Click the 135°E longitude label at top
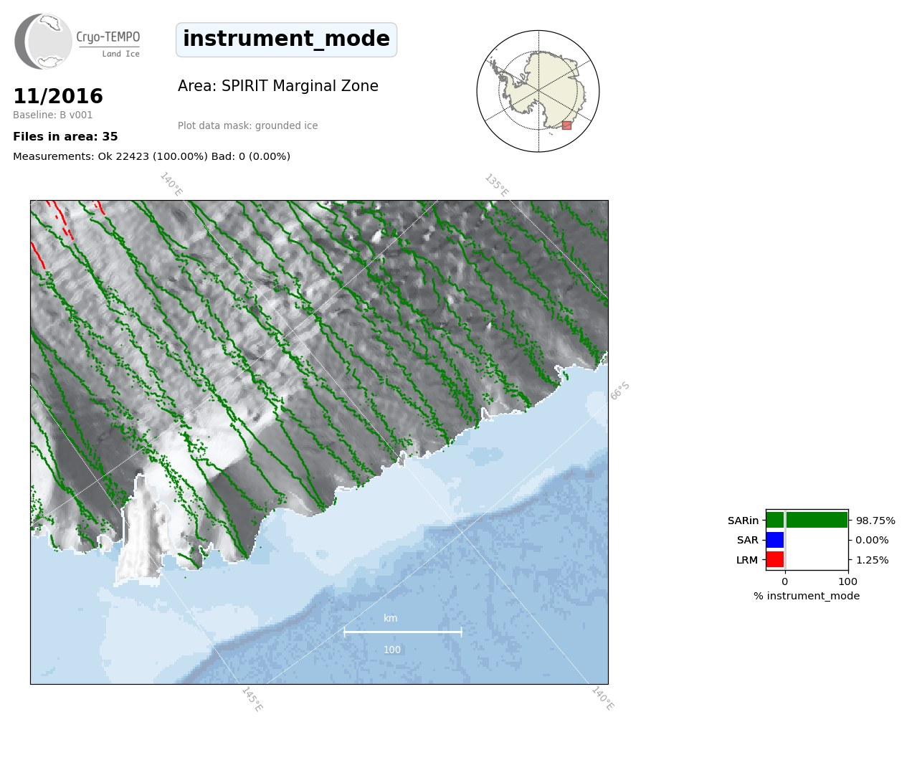912x760 pixels. 496,185
